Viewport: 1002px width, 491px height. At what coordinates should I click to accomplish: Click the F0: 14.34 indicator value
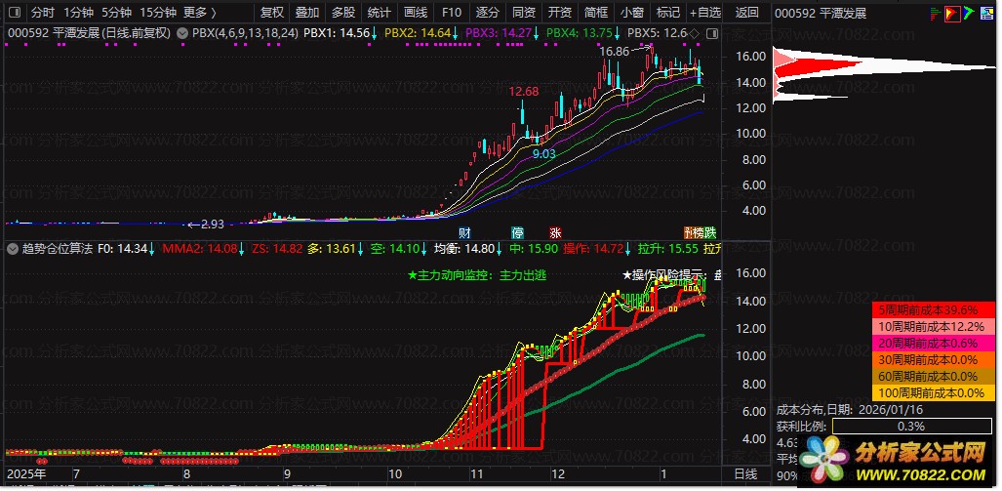coord(123,249)
